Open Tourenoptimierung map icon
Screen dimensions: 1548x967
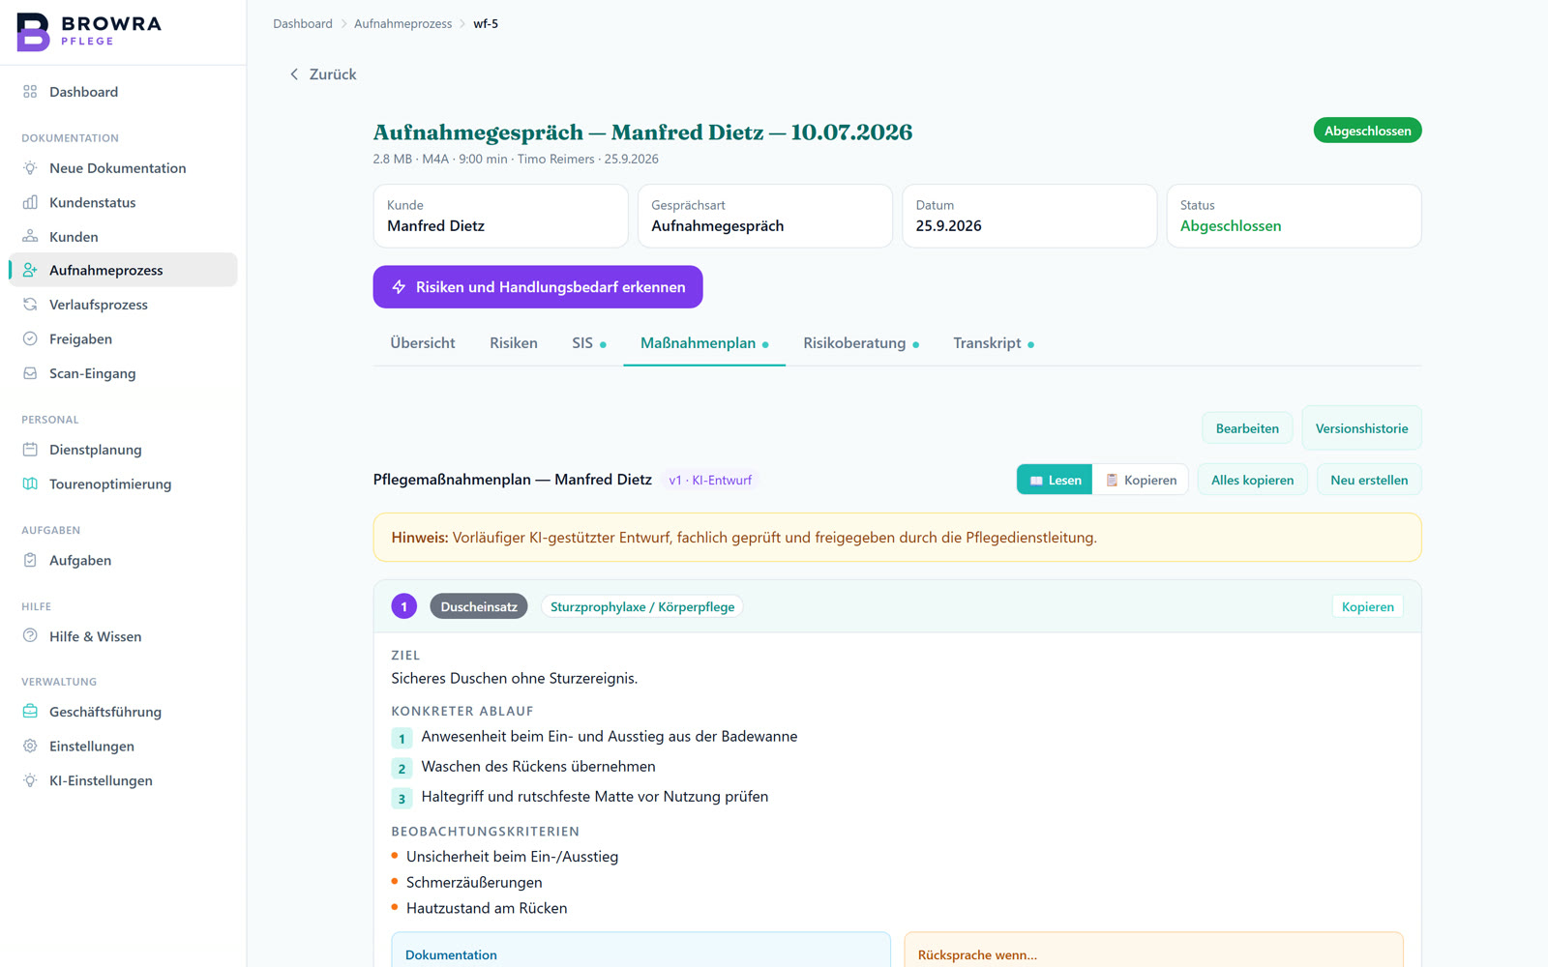tap(30, 484)
